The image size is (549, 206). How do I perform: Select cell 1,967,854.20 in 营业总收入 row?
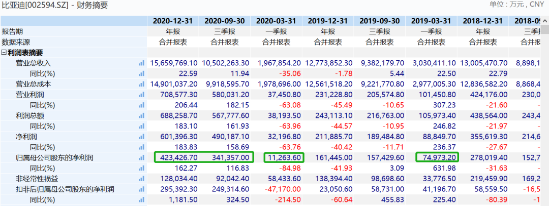coord(280,63)
